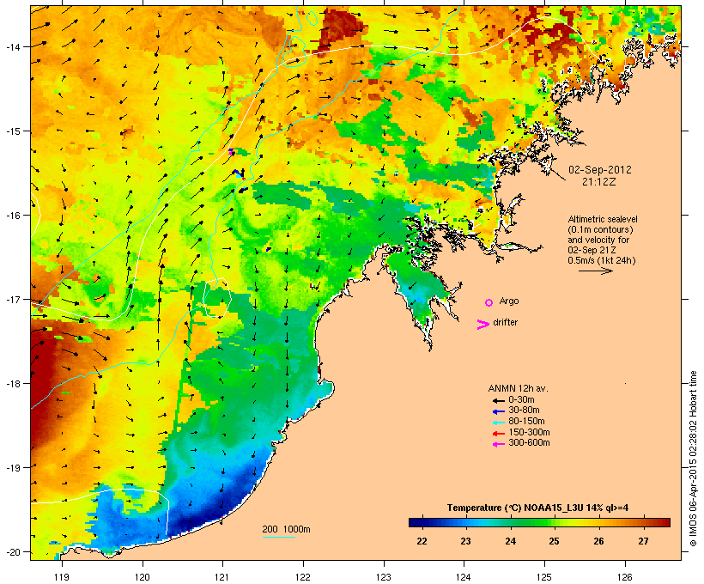Click the longitude axis label 121
Image resolution: width=704 pixels, height=584 pixels.
[222, 577]
